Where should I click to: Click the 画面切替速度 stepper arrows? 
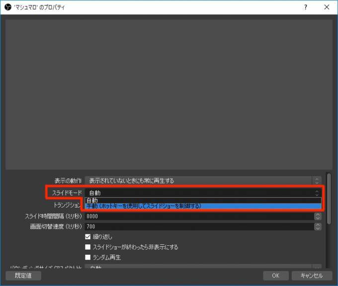click(x=318, y=226)
